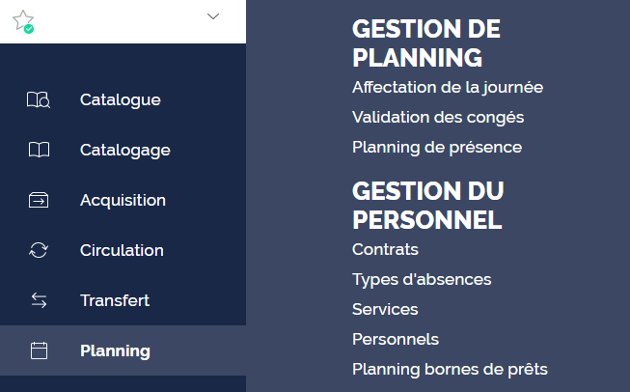This screenshot has width=630, height=392.
Task: Click the Catalogage open book icon
Action: 39,150
